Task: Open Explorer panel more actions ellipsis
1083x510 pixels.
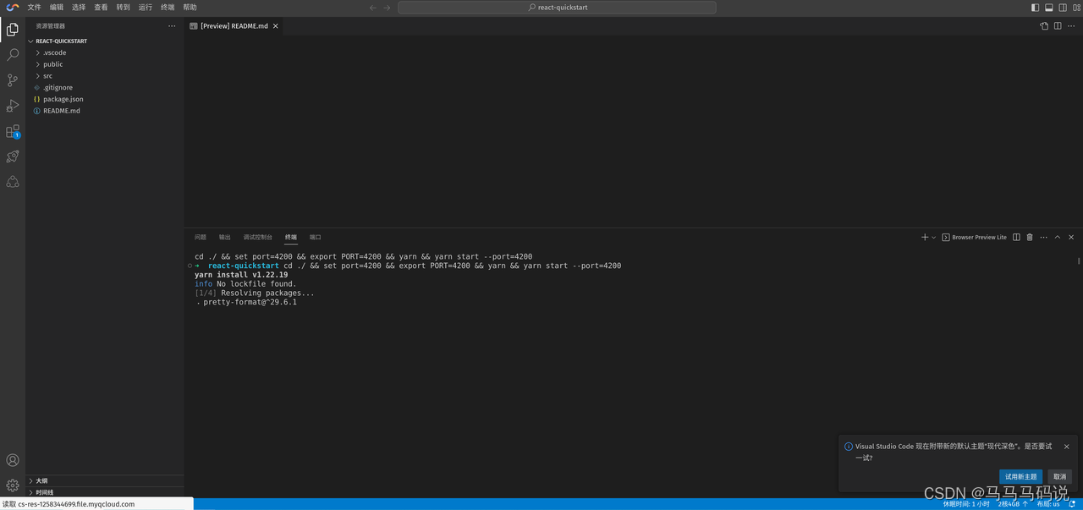Action: tap(172, 26)
